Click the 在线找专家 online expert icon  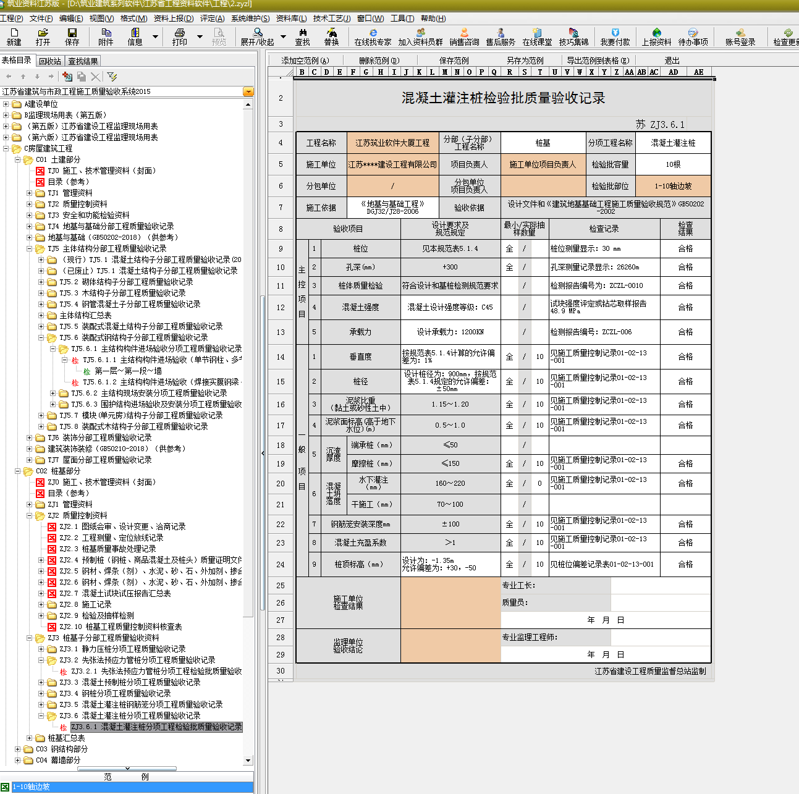(x=373, y=36)
